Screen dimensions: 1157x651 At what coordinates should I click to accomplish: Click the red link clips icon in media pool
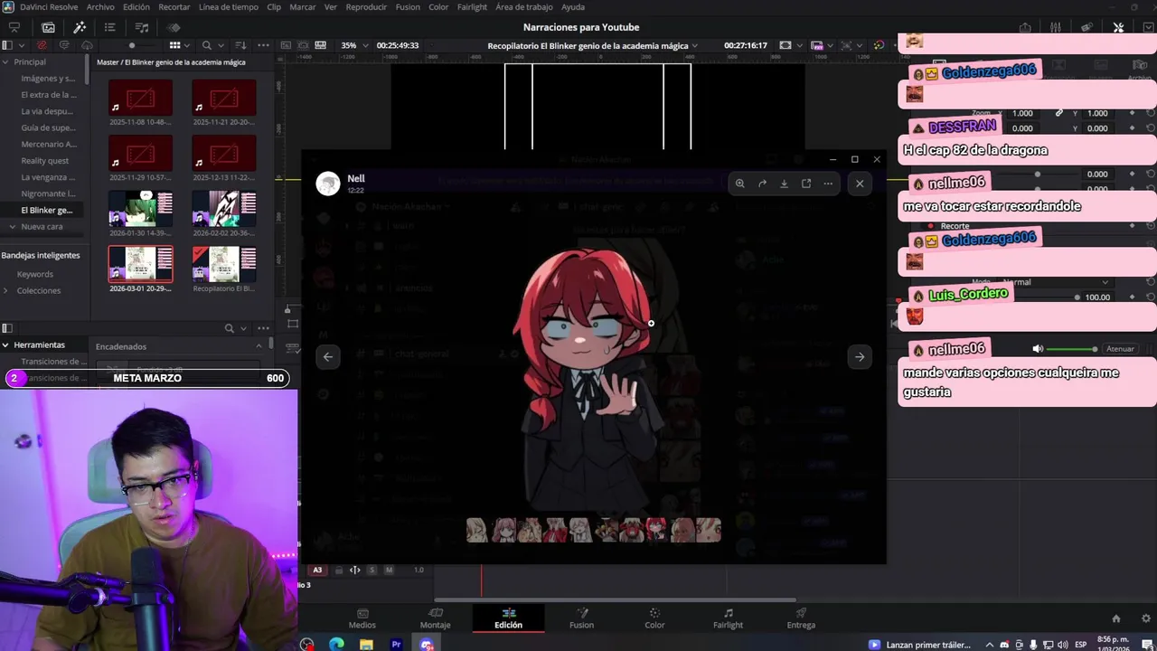(42, 45)
